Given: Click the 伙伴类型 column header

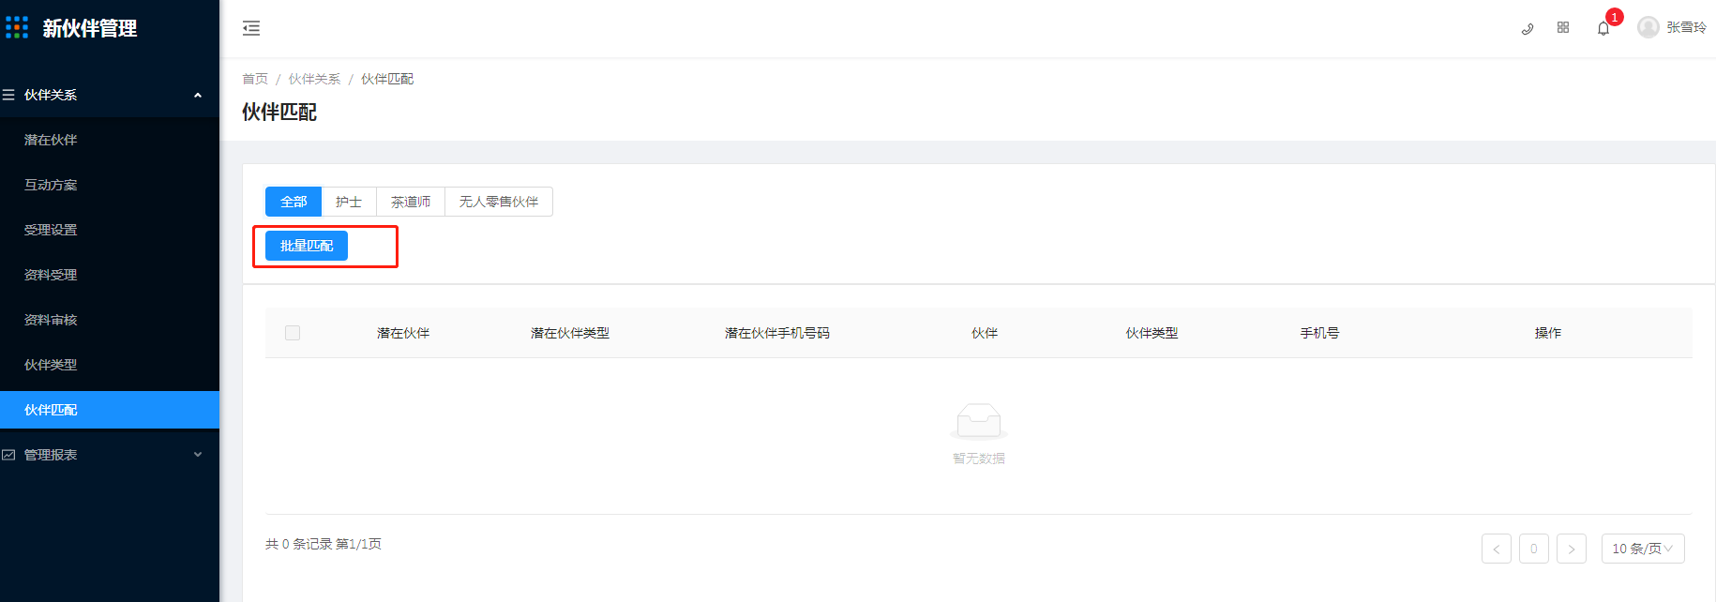Looking at the screenshot, I should (1152, 333).
